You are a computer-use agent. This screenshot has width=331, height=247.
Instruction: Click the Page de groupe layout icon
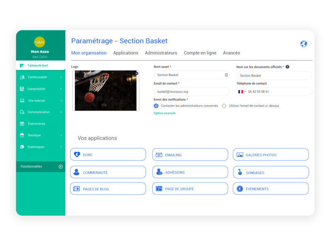(159, 189)
